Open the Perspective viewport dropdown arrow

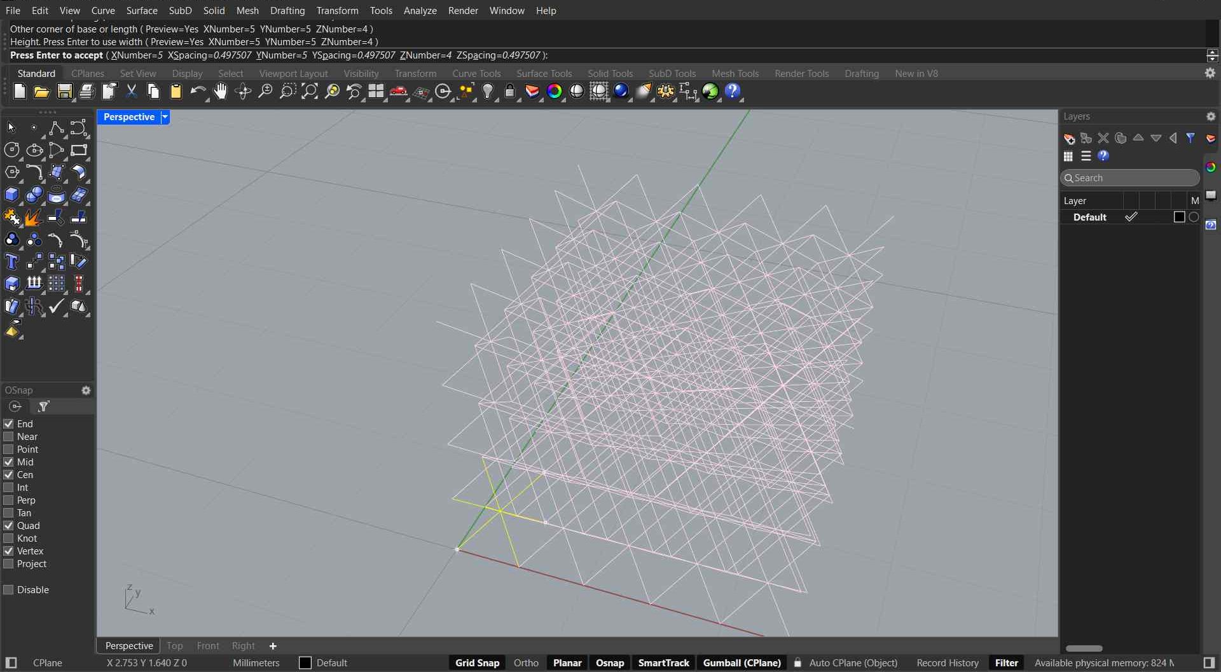165,117
